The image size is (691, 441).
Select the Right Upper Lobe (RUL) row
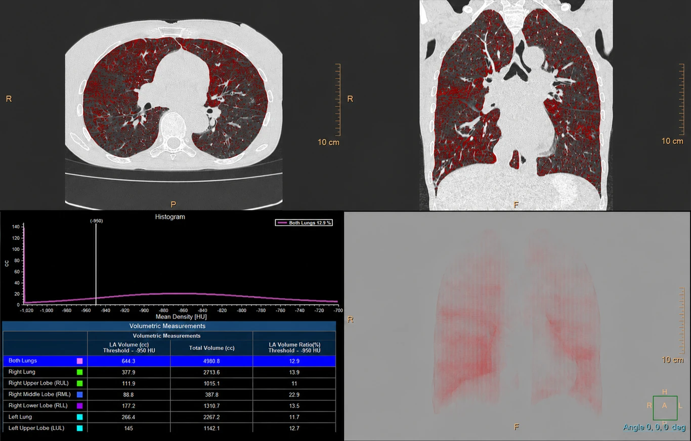click(169, 383)
